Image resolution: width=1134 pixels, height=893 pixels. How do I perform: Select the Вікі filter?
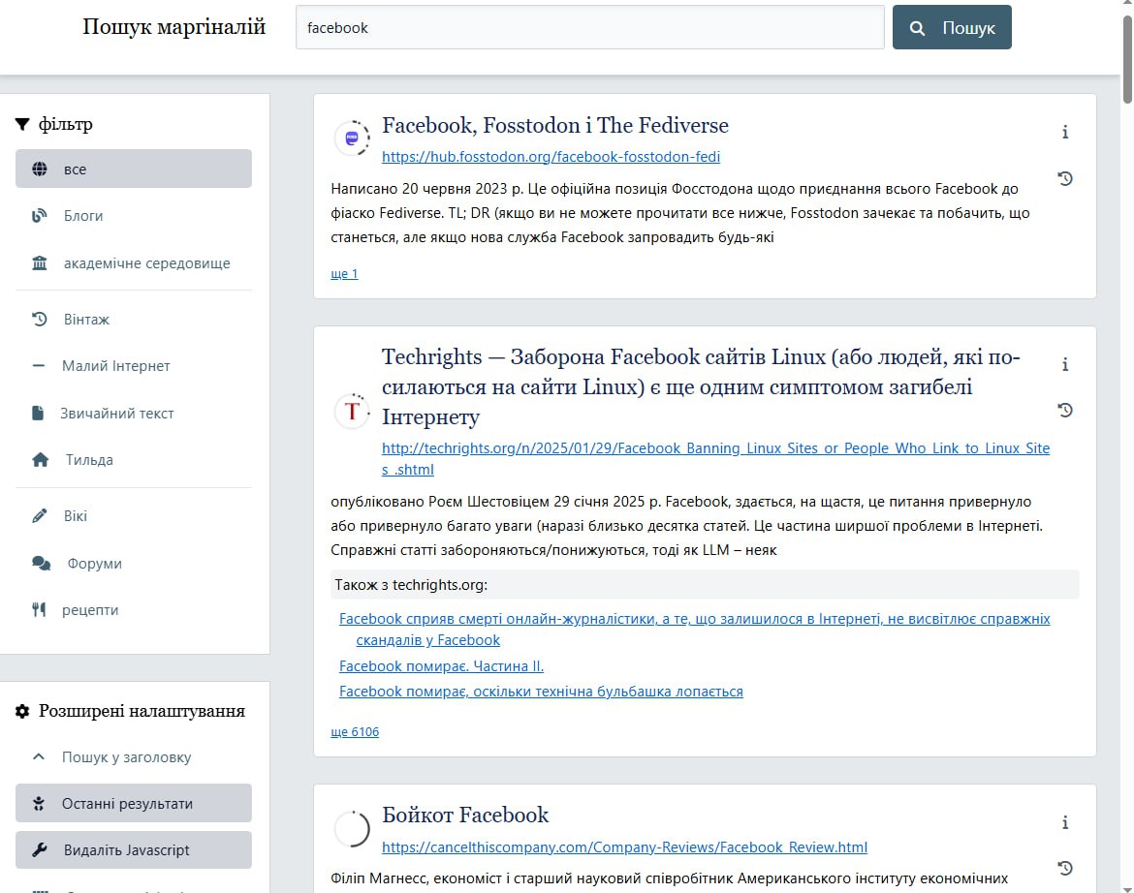pyautogui.click(x=133, y=515)
